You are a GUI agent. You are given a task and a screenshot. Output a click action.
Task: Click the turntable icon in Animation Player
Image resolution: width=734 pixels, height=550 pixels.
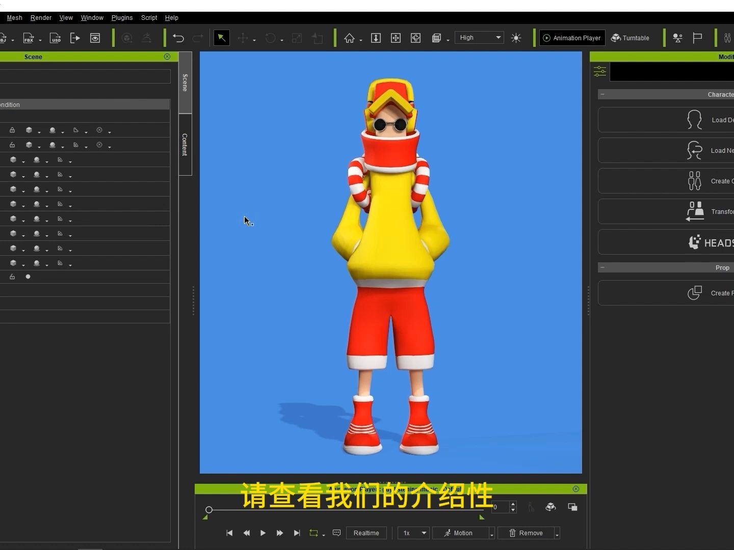coord(550,507)
